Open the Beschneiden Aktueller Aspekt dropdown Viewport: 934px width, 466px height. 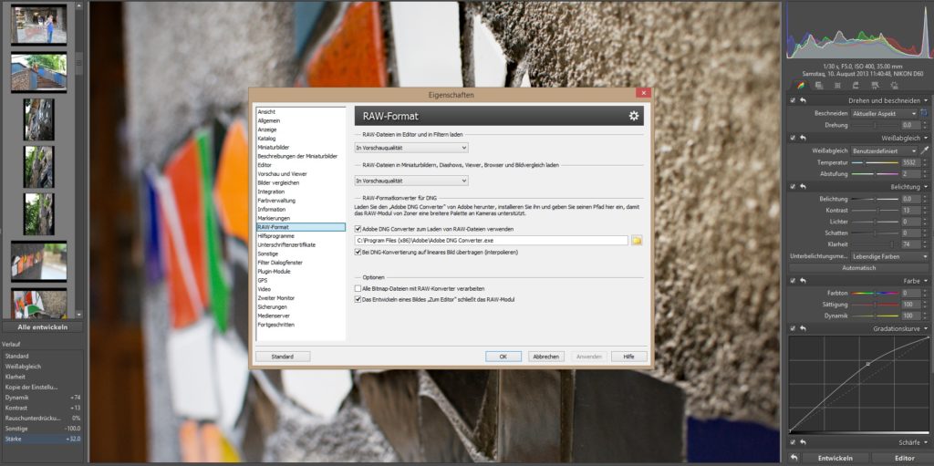pos(884,113)
